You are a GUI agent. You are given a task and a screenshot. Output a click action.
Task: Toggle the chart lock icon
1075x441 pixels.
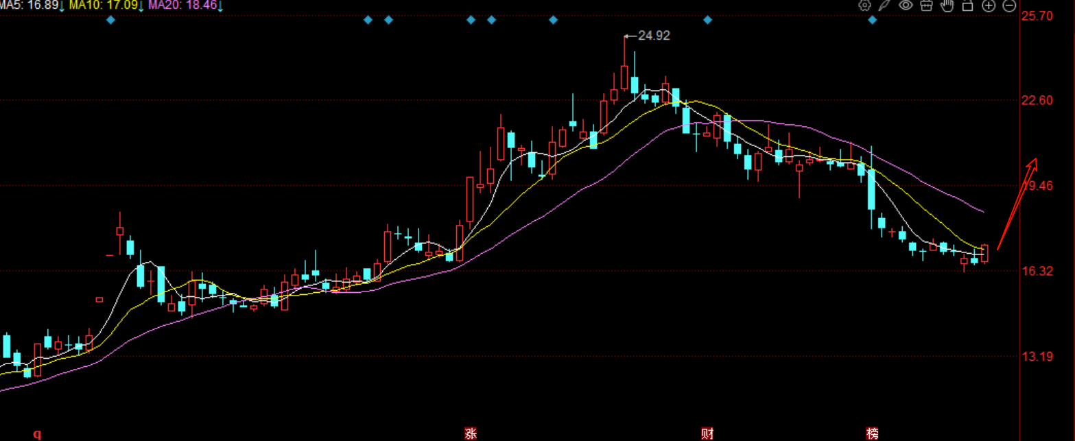(968, 5)
